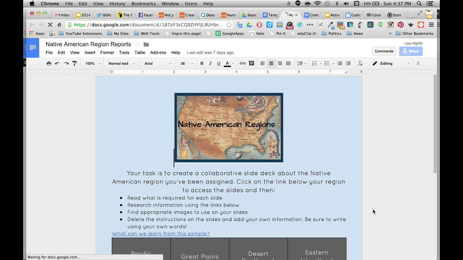The width and height of the screenshot is (463, 260).
Task: Click the Print icon in Docs toolbar
Action: pyautogui.click(x=49, y=63)
